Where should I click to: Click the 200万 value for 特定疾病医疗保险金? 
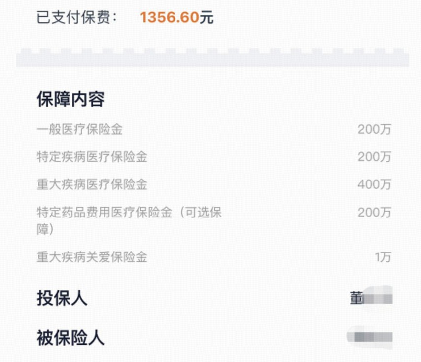tap(374, 157)
